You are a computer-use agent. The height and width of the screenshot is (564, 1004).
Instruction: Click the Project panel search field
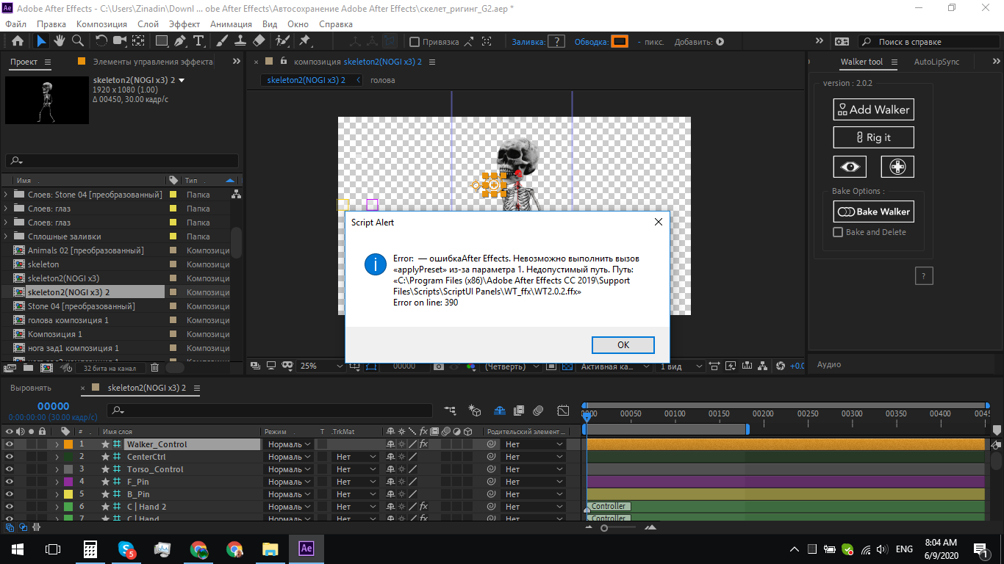pos(122,161)
